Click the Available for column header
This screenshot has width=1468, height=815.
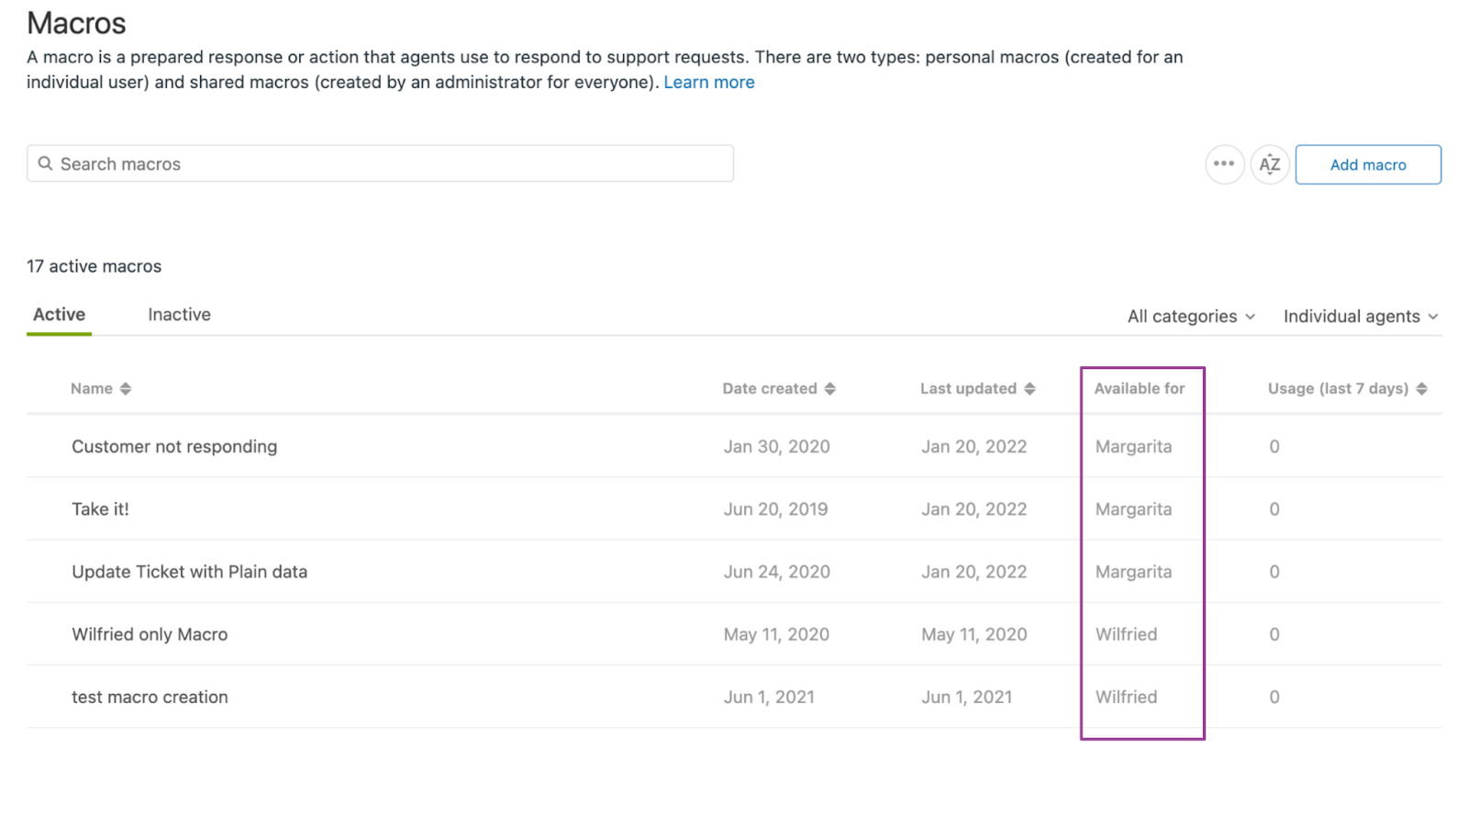tap(1140, 388)
